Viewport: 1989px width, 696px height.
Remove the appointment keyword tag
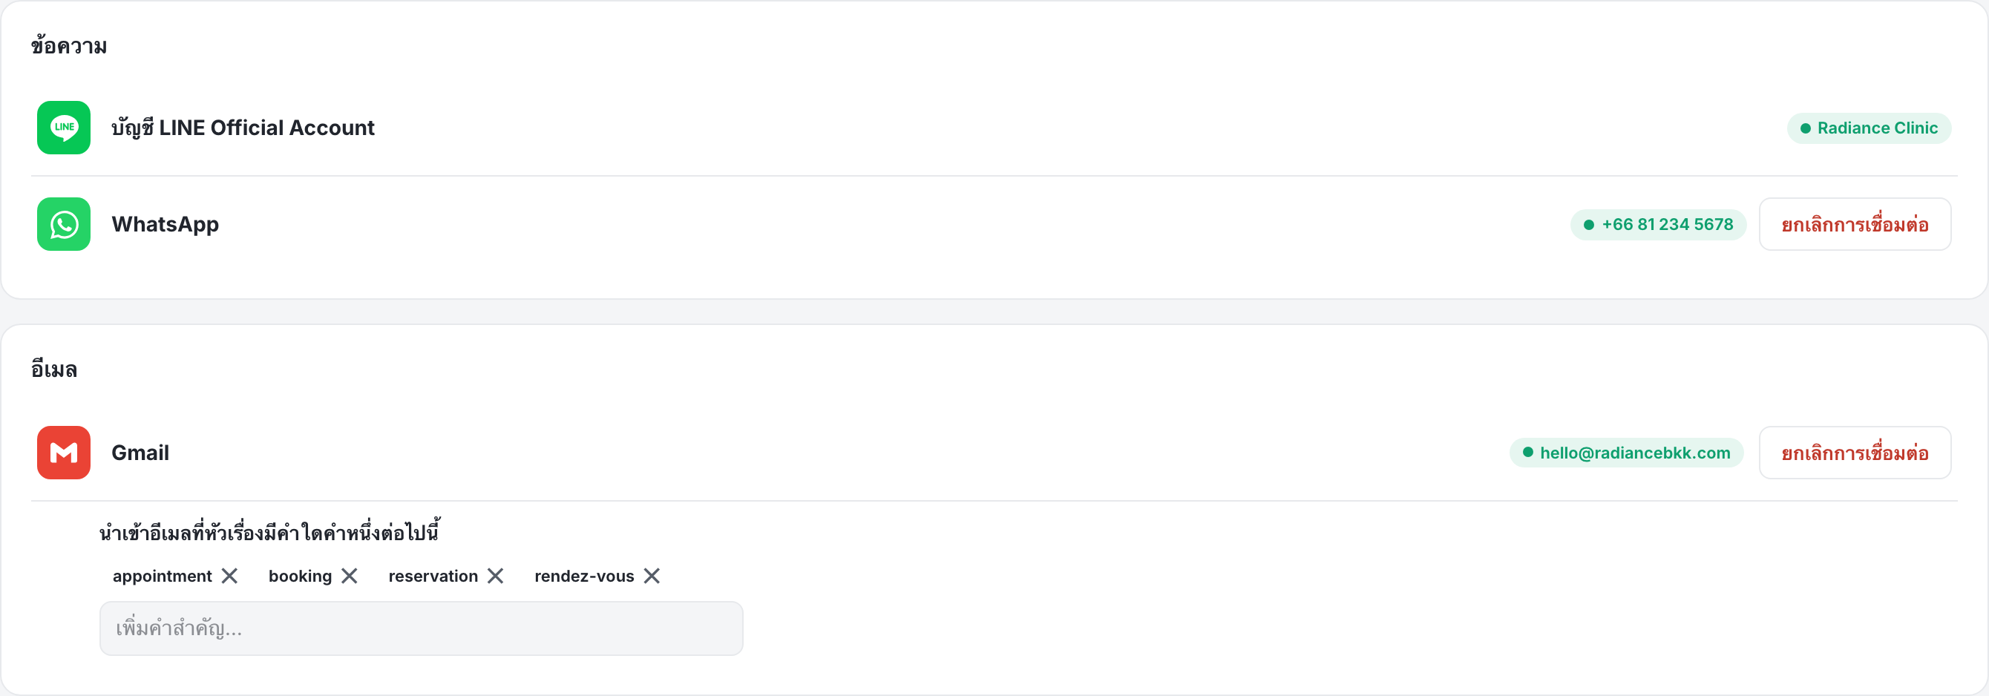point(229,576)
